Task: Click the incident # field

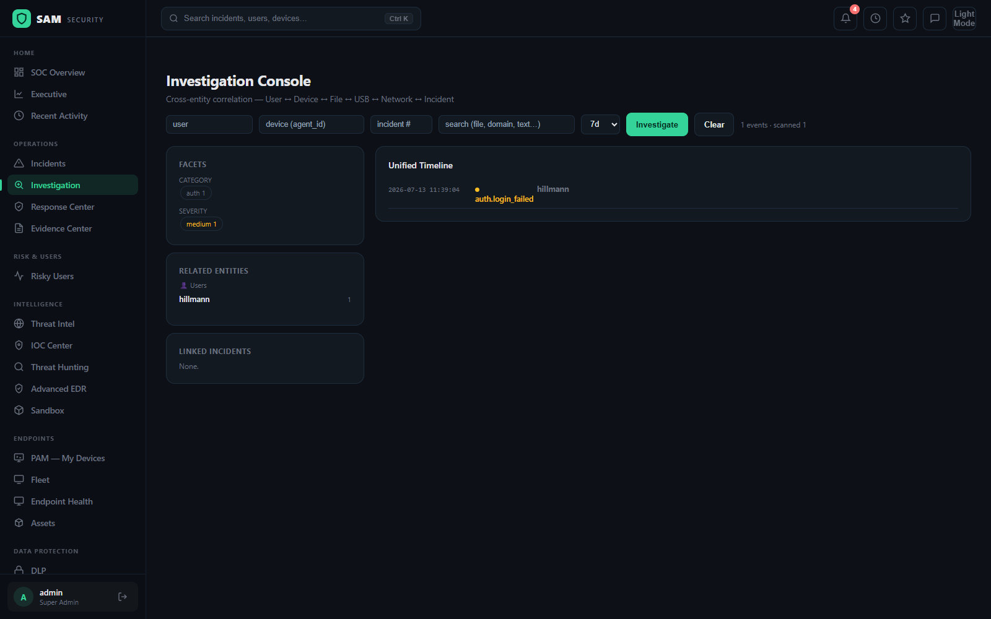Action: (401, 124)
